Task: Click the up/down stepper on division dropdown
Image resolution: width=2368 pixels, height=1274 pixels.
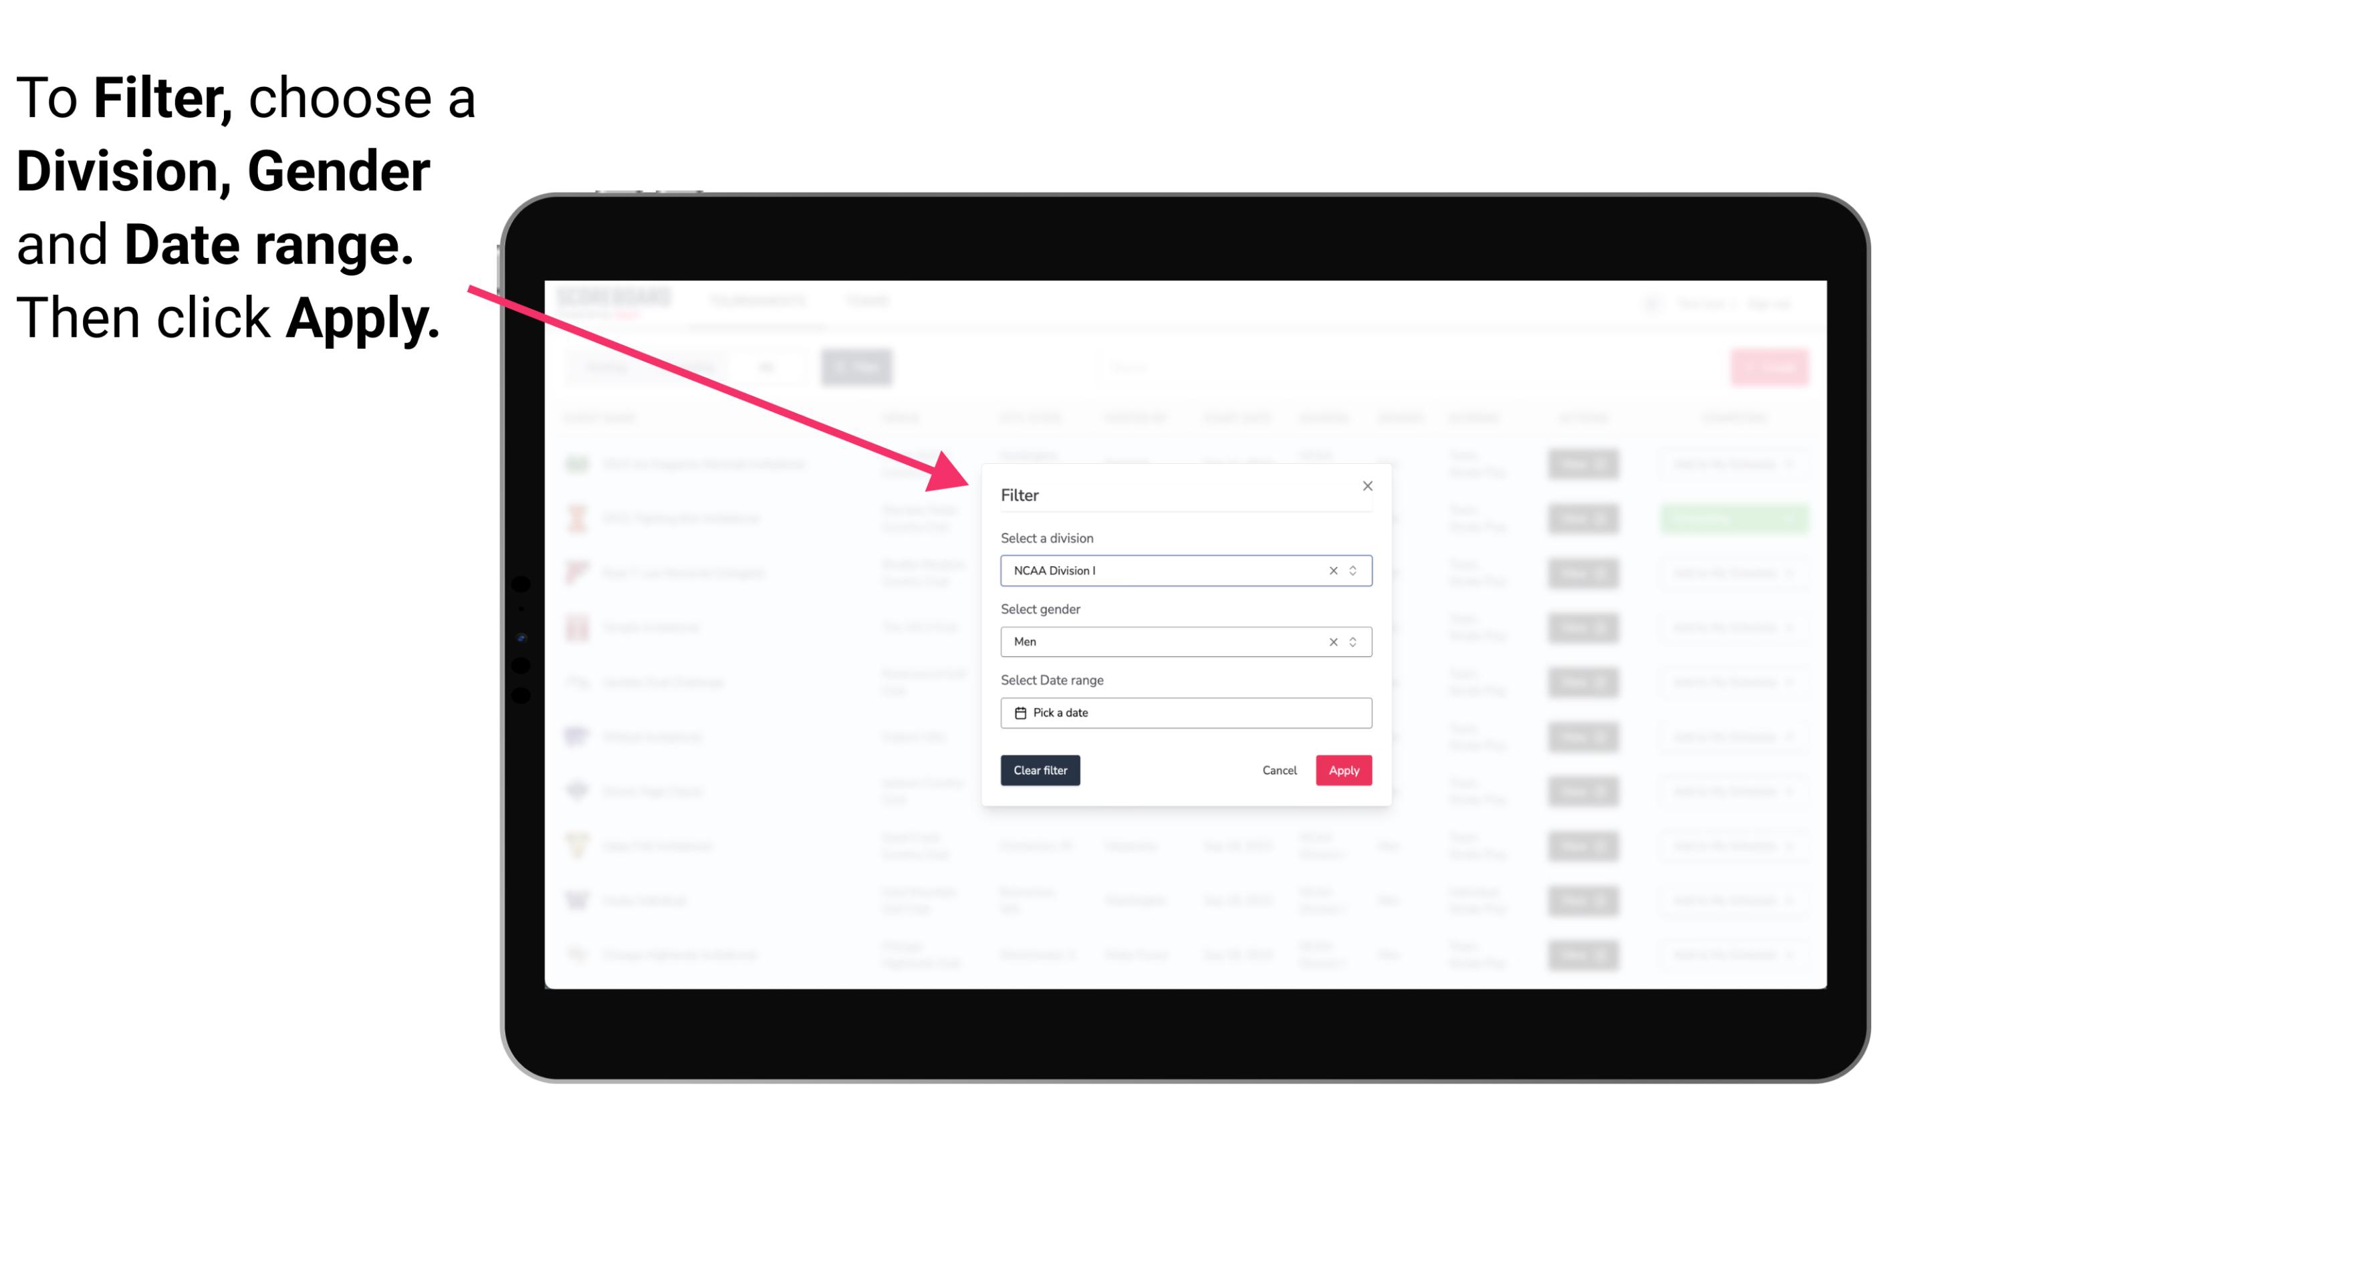Action: point(1354,569)
